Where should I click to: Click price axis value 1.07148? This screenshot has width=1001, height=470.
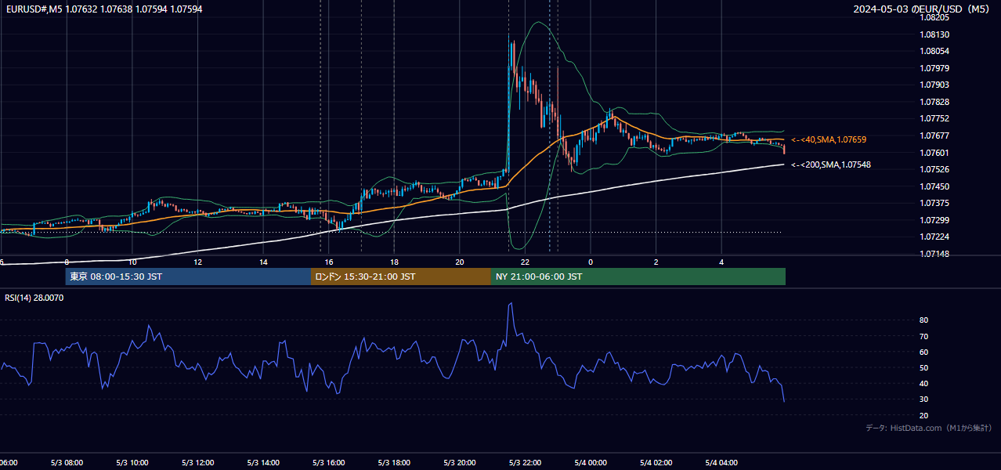click(x=934, y=254)
